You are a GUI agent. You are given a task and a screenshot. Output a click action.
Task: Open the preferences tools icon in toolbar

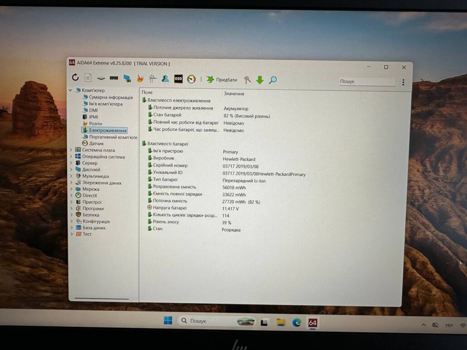pyautogui.click(x=247, y=80)
